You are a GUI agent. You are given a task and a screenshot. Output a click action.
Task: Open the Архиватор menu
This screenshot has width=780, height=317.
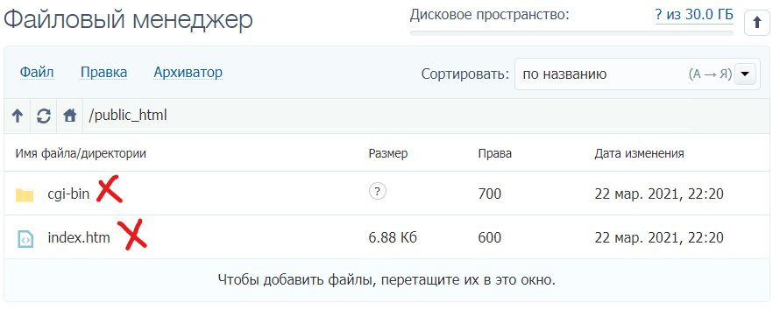tap(188, 73)
